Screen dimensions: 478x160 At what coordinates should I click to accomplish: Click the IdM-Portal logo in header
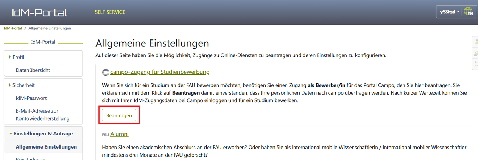pyautogui.click(x=39, y=13)
